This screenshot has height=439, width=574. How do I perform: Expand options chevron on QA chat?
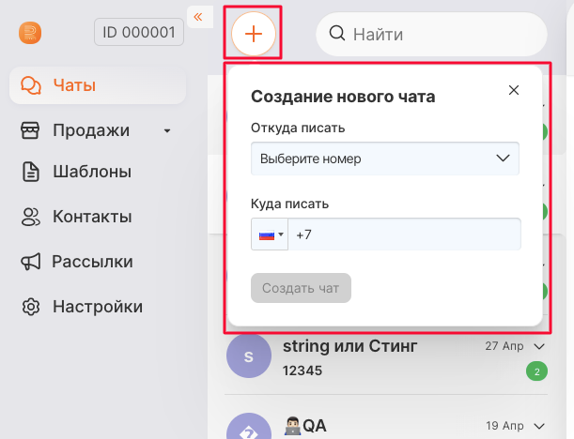(x=538, y=424)
